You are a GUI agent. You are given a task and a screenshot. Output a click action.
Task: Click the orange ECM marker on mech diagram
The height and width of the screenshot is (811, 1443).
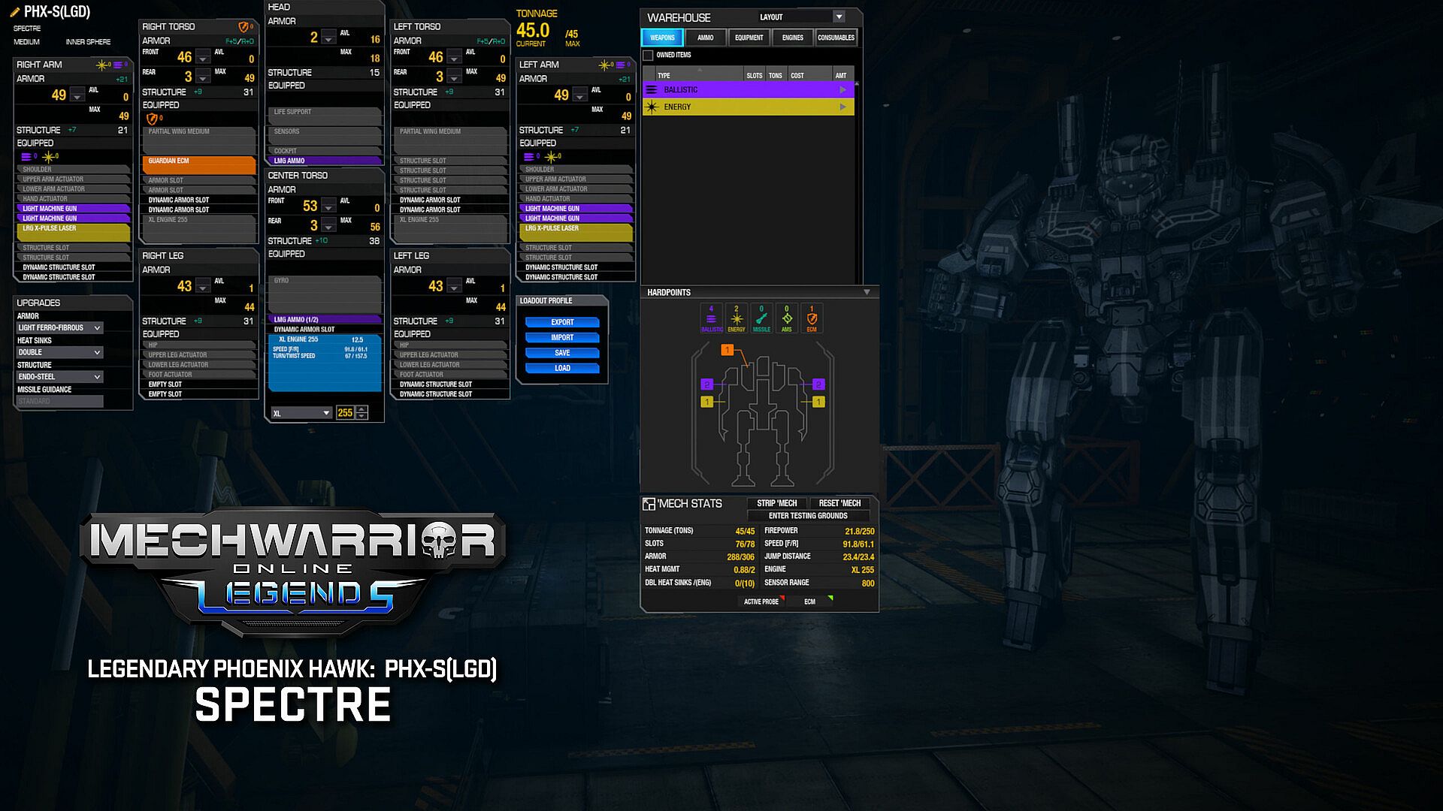[727, 350]
